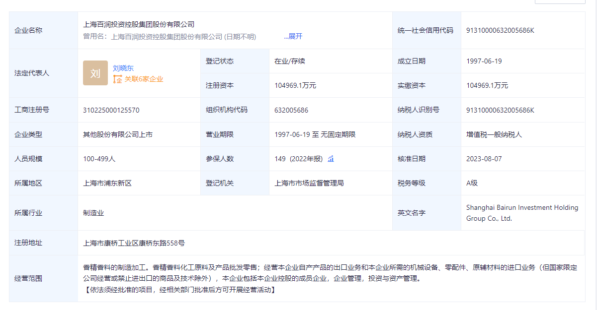Click the 所属地区 label cell
This screenshot has width=597, height=310.
43,183
